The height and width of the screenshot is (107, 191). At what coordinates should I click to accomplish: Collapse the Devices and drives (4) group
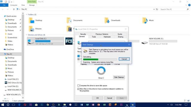pos(27,35)
